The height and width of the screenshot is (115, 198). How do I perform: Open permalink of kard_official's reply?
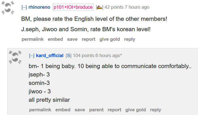point(40,110)
